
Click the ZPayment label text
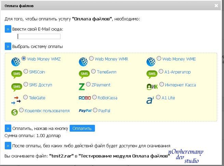pos(101,85)
